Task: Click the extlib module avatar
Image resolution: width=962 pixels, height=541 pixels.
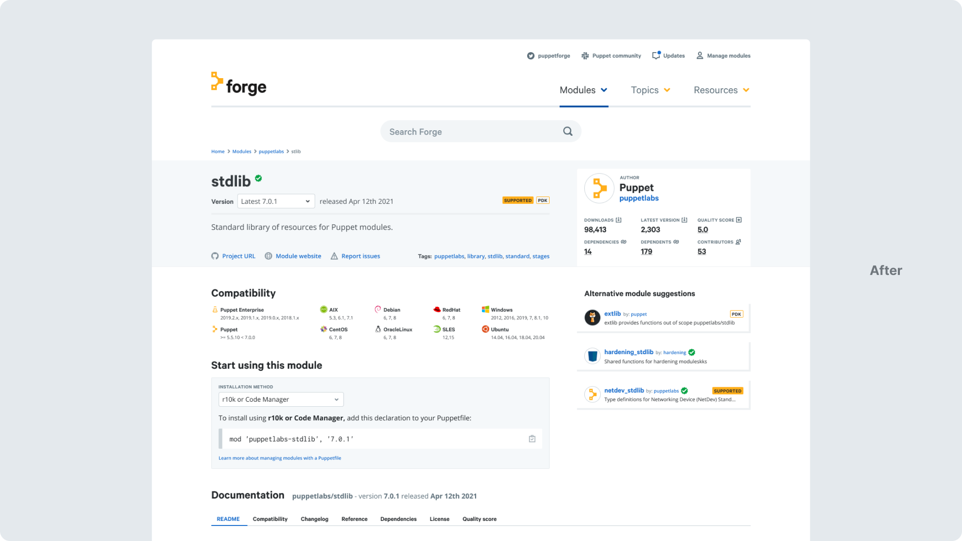Action: [x=592, y=317]
